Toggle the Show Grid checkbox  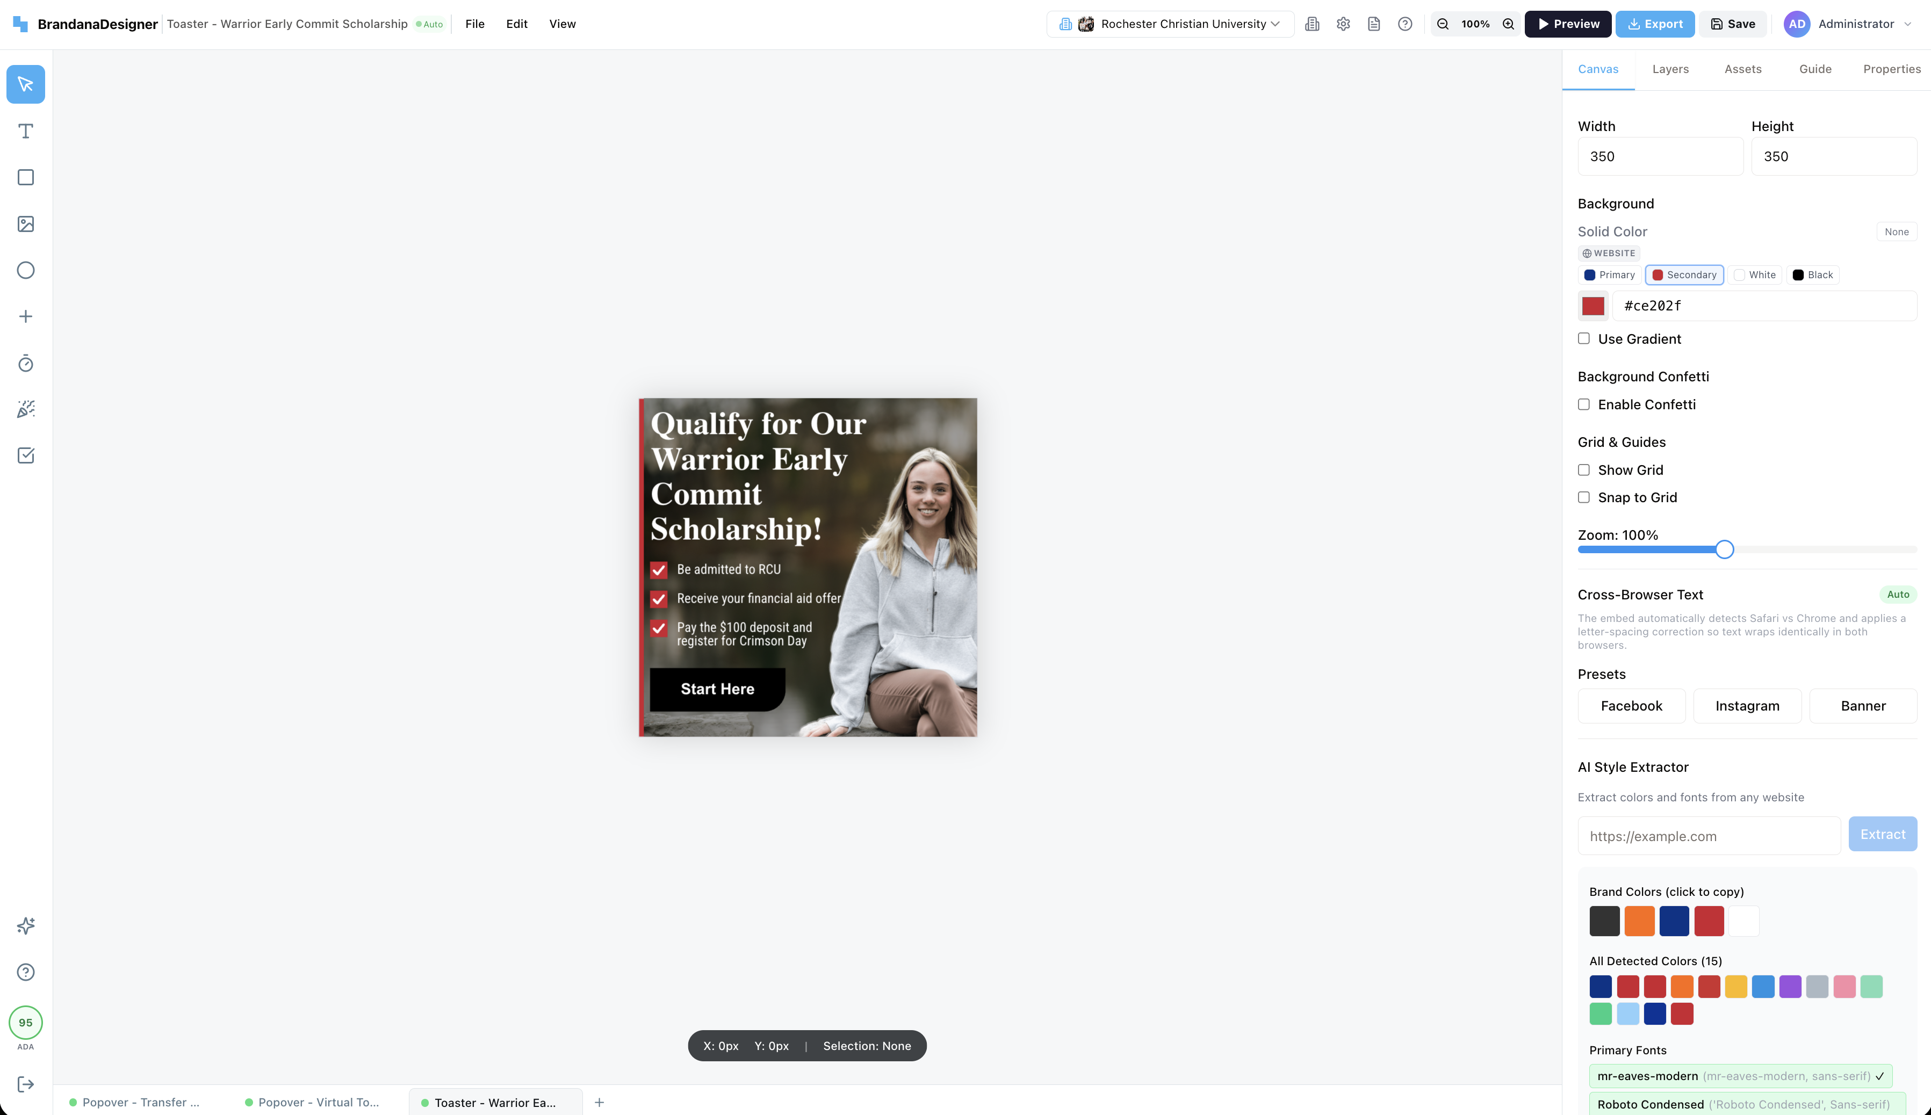pyautogui.click(x=1584, y=470)
